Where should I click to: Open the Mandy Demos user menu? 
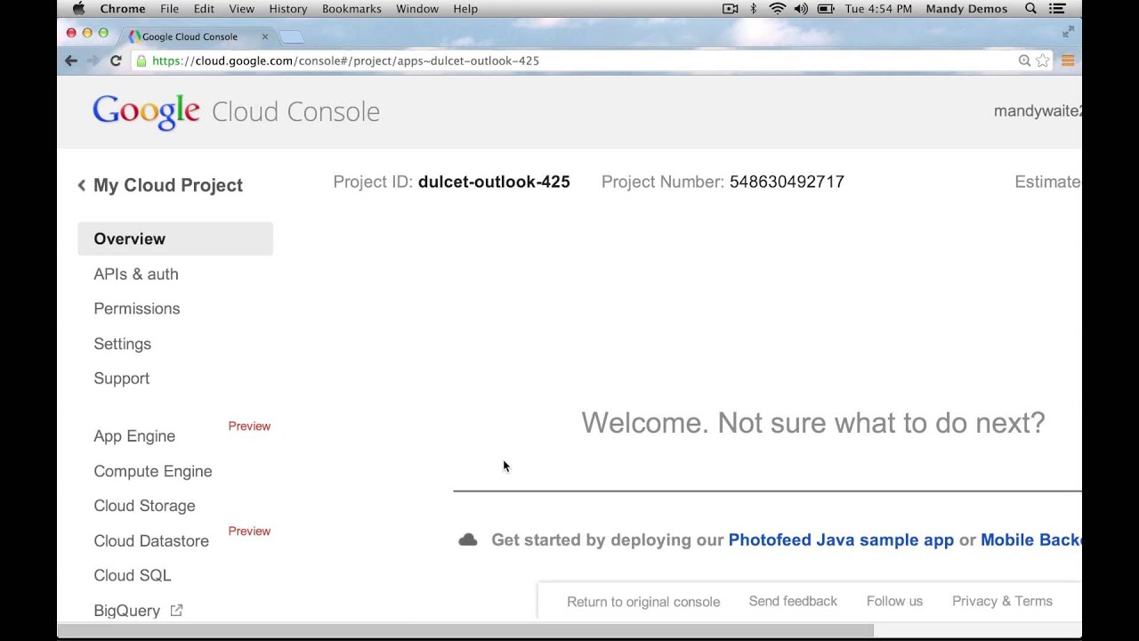click(966, 9)
